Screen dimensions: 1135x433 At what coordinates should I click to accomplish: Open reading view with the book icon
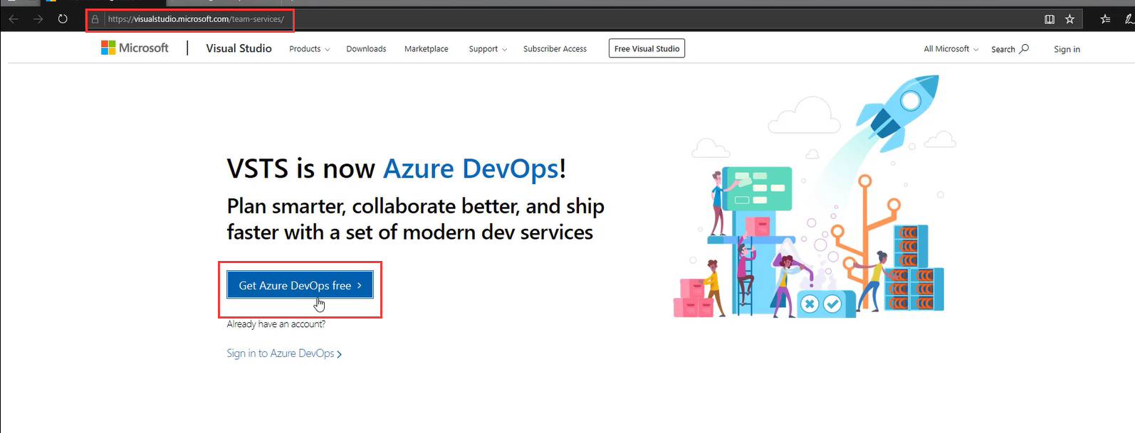[x=1050, y=19]
